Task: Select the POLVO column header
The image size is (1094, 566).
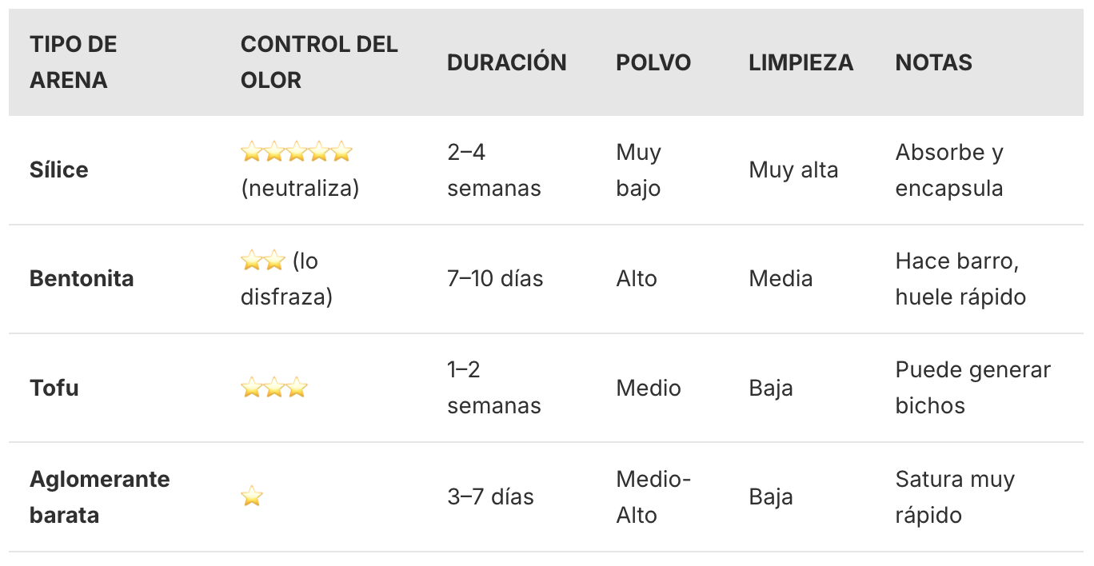Action: (653, 62)
